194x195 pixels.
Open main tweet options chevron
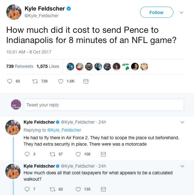(182, 13)
